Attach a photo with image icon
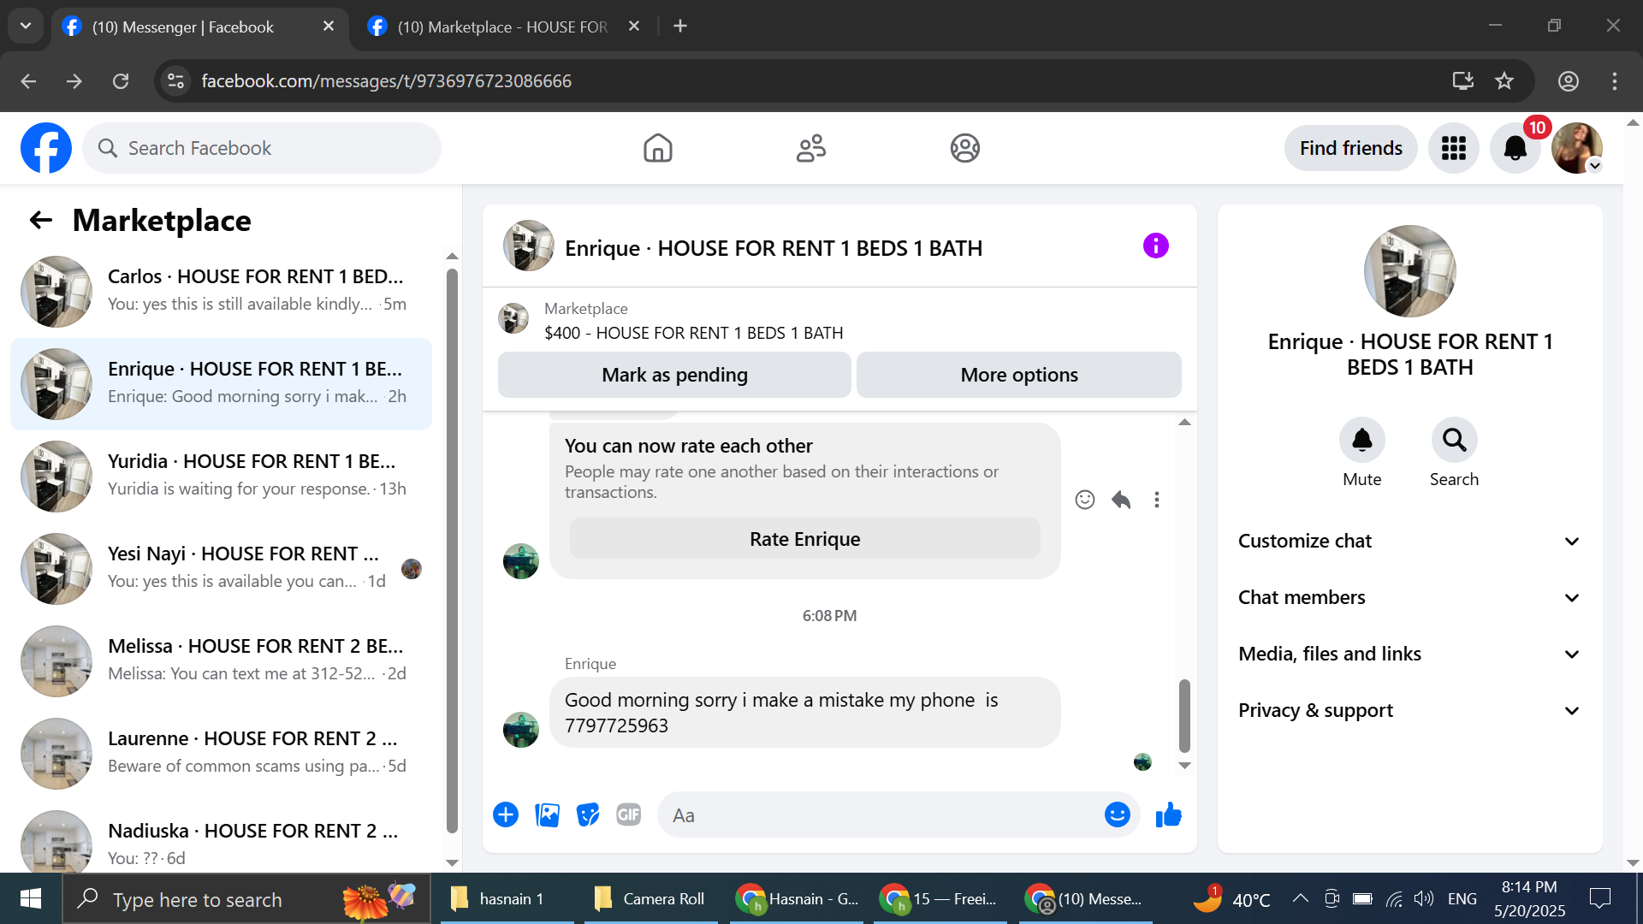Image resolution: width=1643 pixels, height=924 pixels. [547, 815]
